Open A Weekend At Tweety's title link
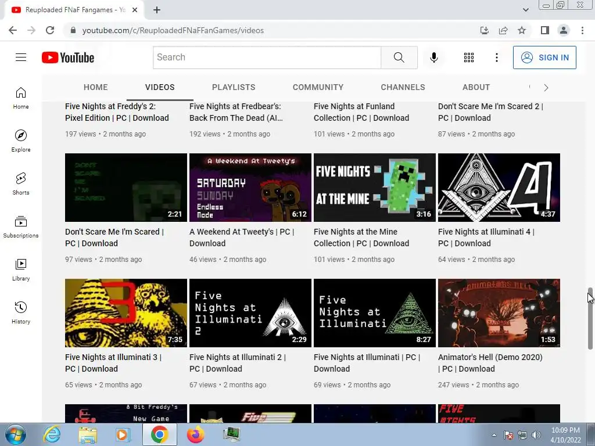The image size is (595, 446). (242, 238)
